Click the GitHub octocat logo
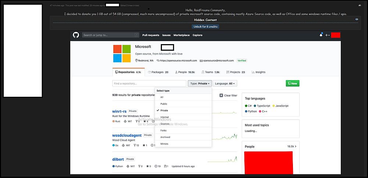Viewport: 368px width, 178px height. click(76, 35)
